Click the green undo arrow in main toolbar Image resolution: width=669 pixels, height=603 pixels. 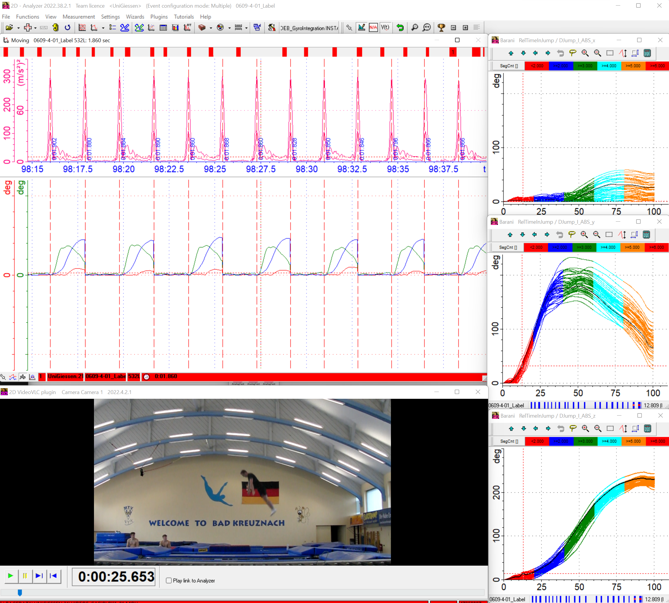coord(400,28)
